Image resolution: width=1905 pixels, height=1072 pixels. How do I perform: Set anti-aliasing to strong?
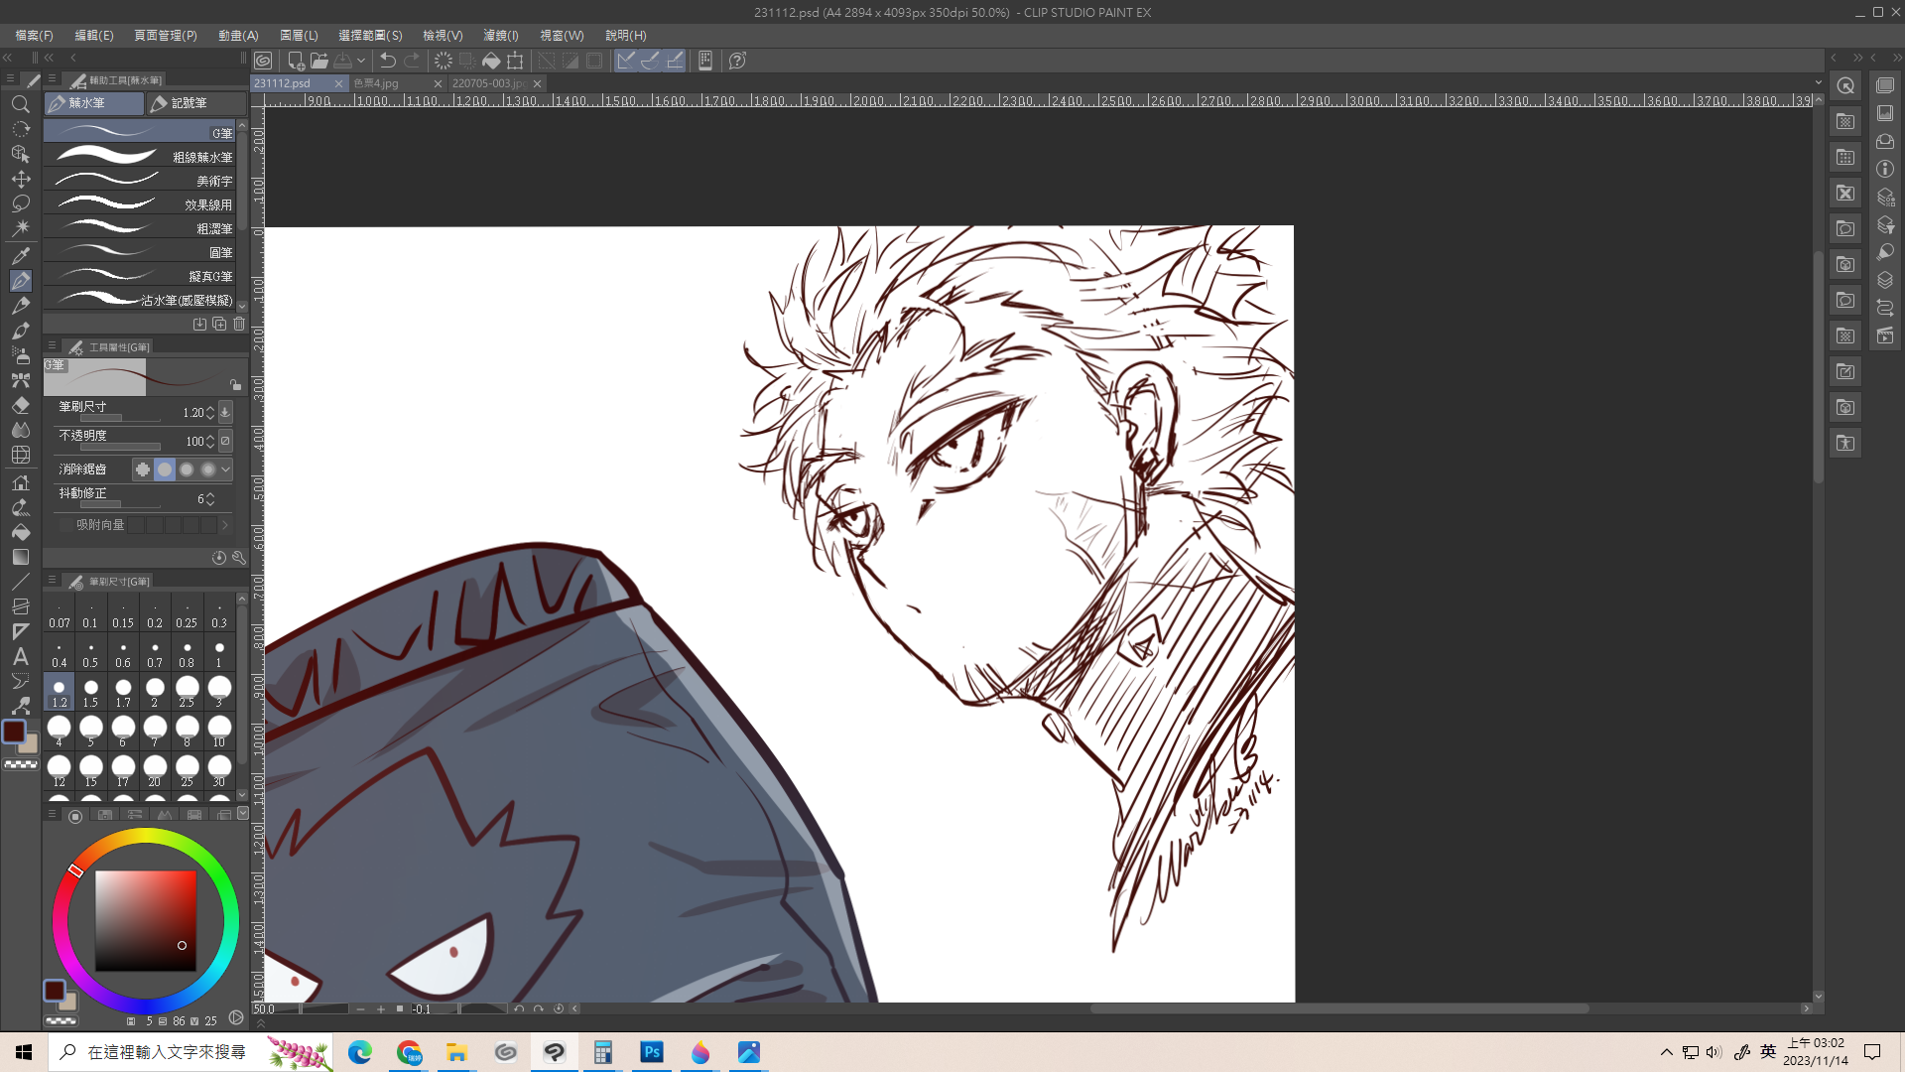[x=208, y=469]
